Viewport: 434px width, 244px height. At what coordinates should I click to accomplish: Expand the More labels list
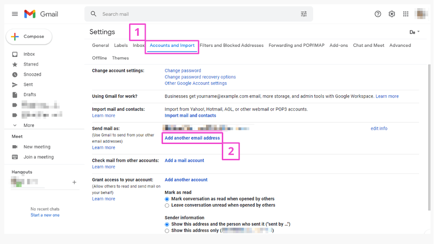point(29,125)
